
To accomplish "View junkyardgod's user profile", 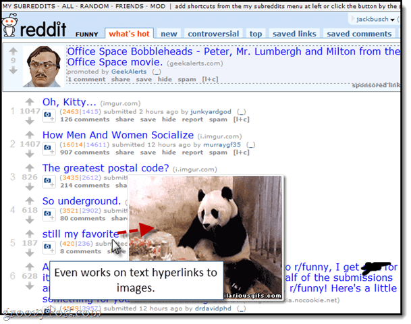I will pyautogui.click(x=211, y=111).
